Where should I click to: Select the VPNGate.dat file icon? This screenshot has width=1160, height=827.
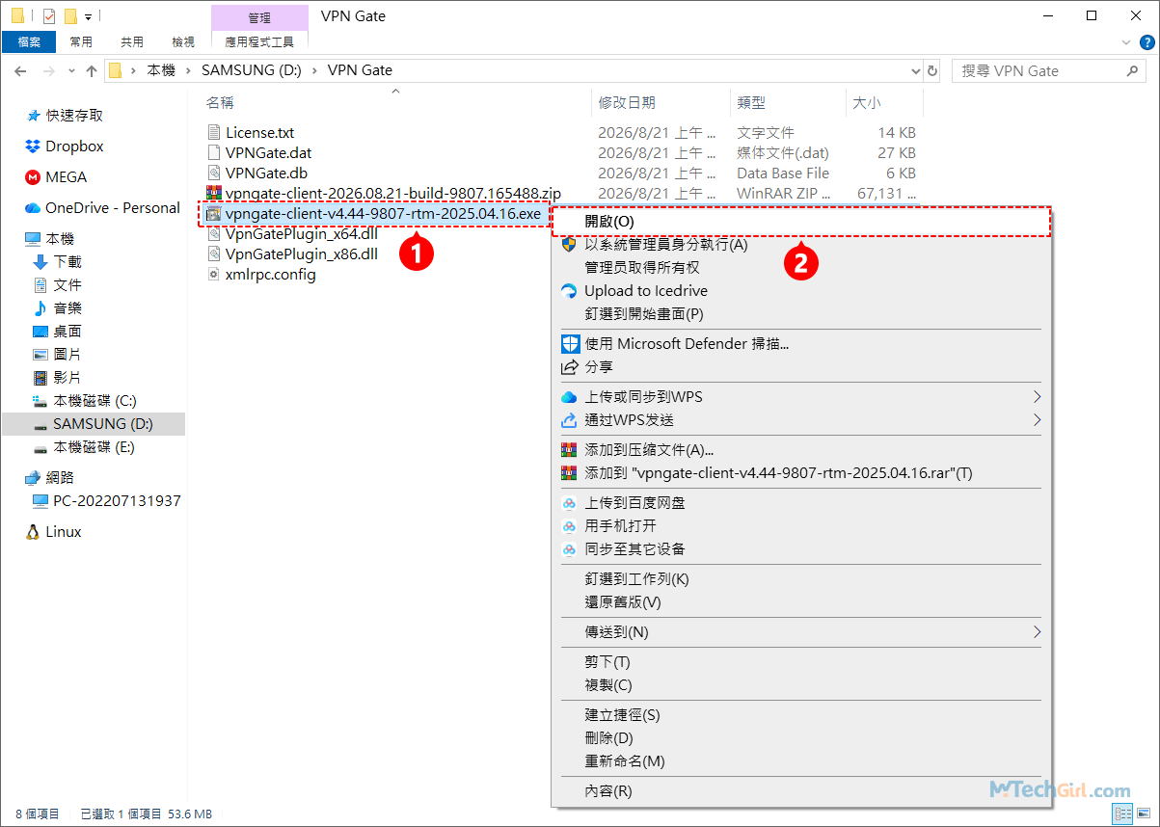point(214,152)
